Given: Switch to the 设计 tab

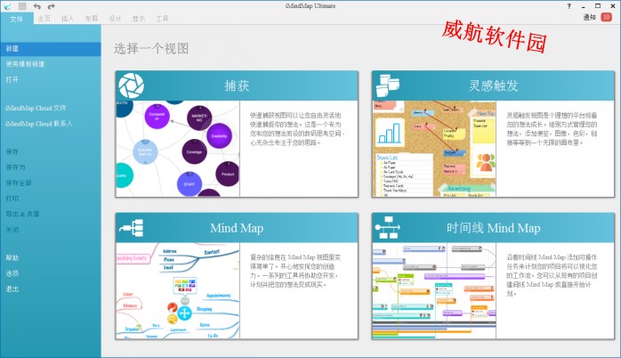Looking at the screenshot, I should pyautogui.click(x=115, y=19).
